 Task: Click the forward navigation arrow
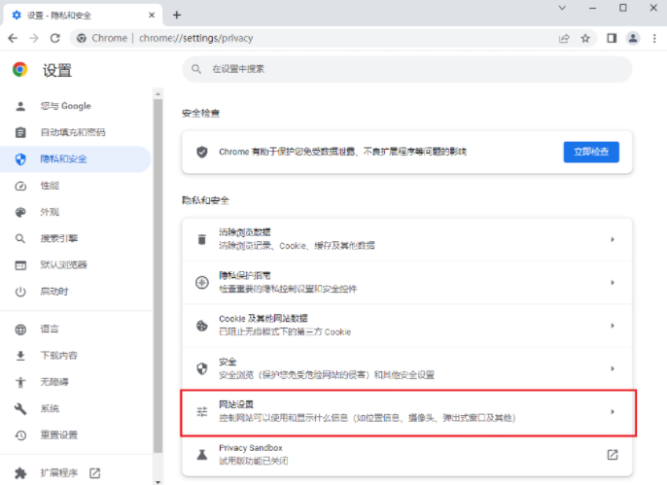[x=34, y=38]
